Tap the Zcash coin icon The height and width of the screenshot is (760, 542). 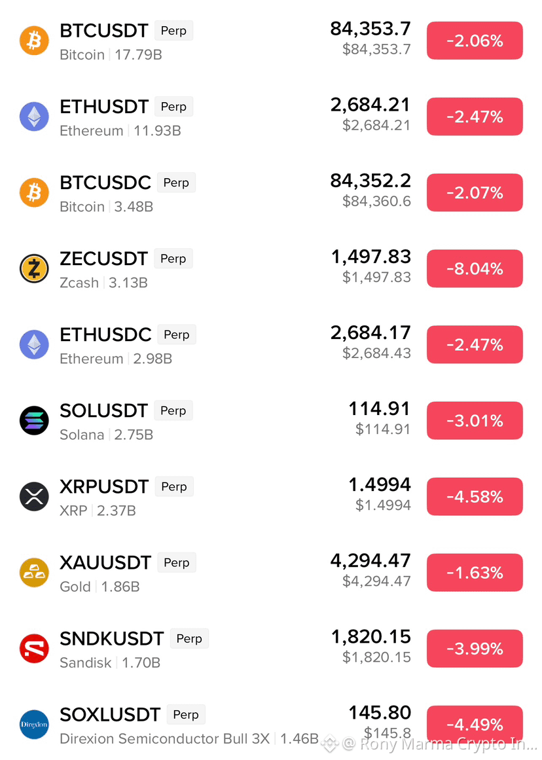[34, 268]
